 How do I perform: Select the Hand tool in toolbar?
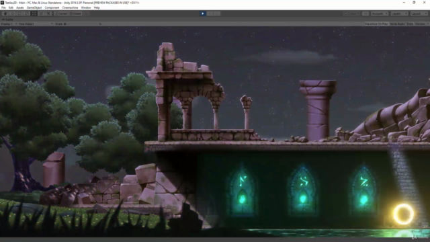5,13
